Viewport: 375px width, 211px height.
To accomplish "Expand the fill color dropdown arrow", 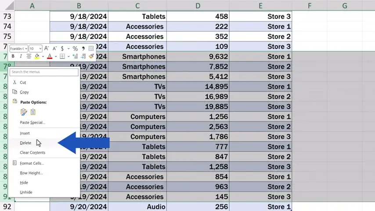I will (43, 56).
